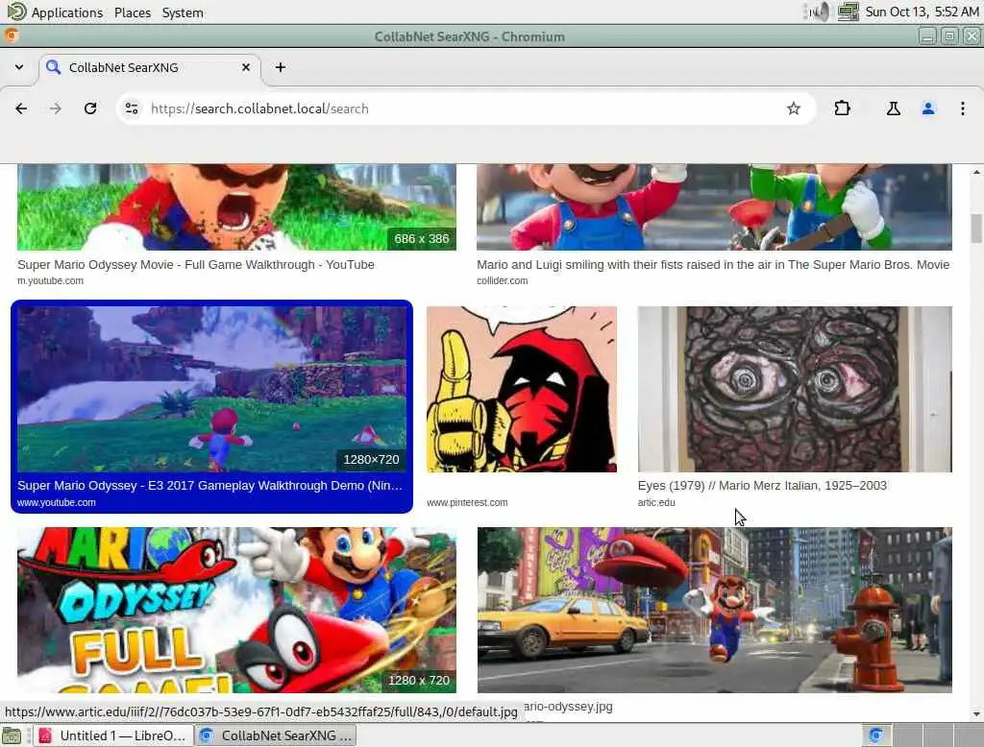984x747 pixels.
Task: Click the forward navigation arrow
Action: 56,108
